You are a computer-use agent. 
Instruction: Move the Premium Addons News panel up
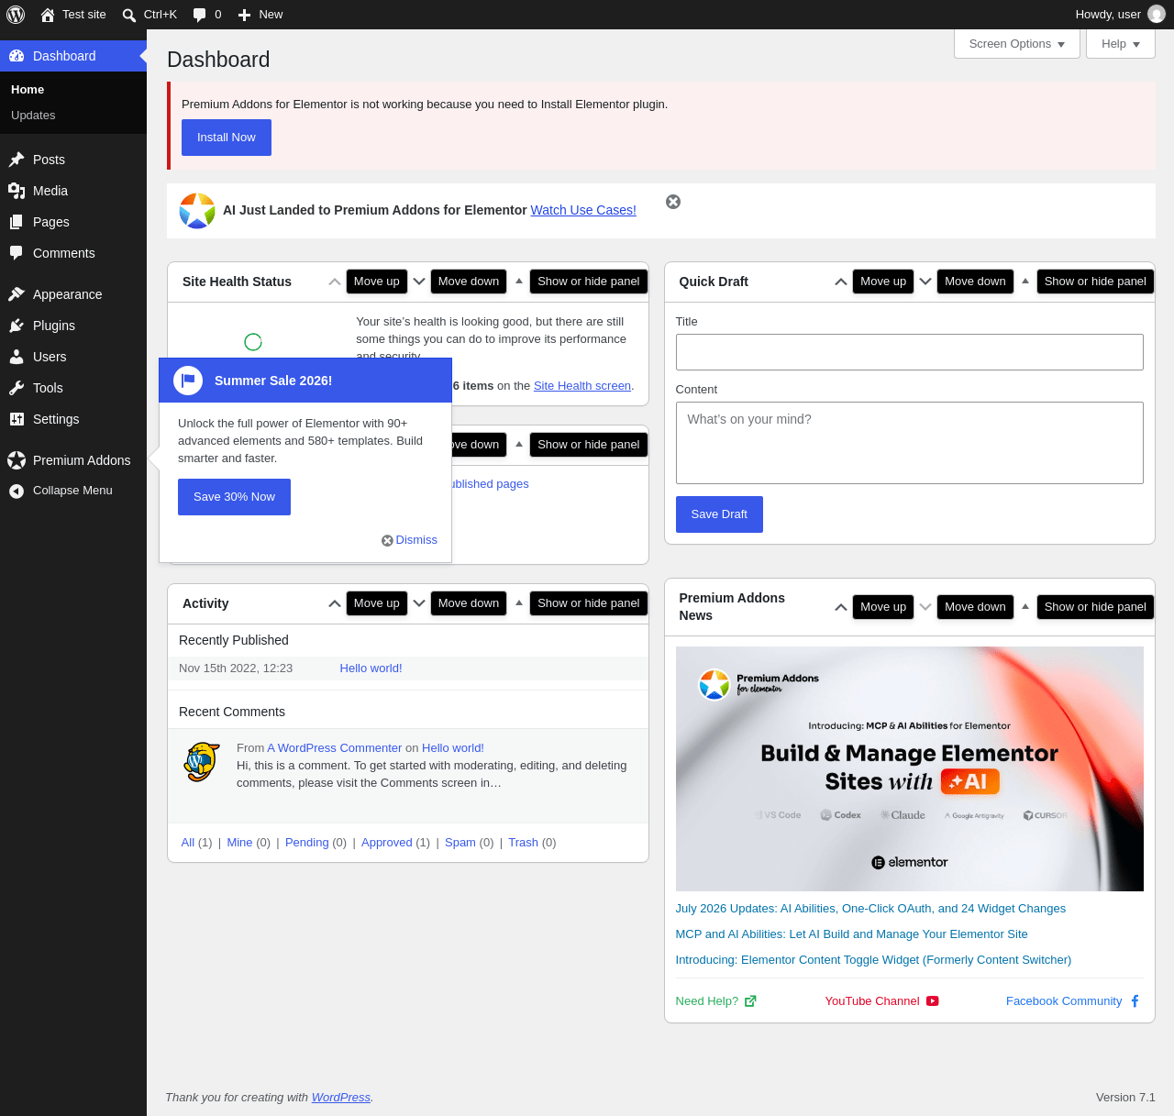tap(841, 607)
